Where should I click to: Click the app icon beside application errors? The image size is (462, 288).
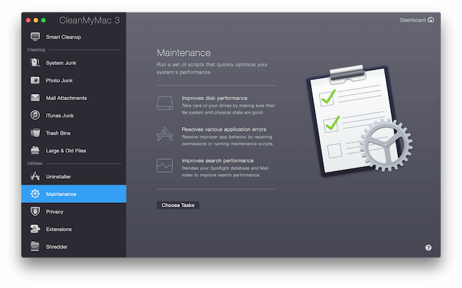[x=165, y=134]
